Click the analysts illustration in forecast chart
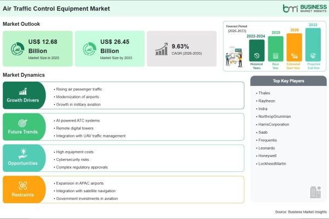 point(235,57)
